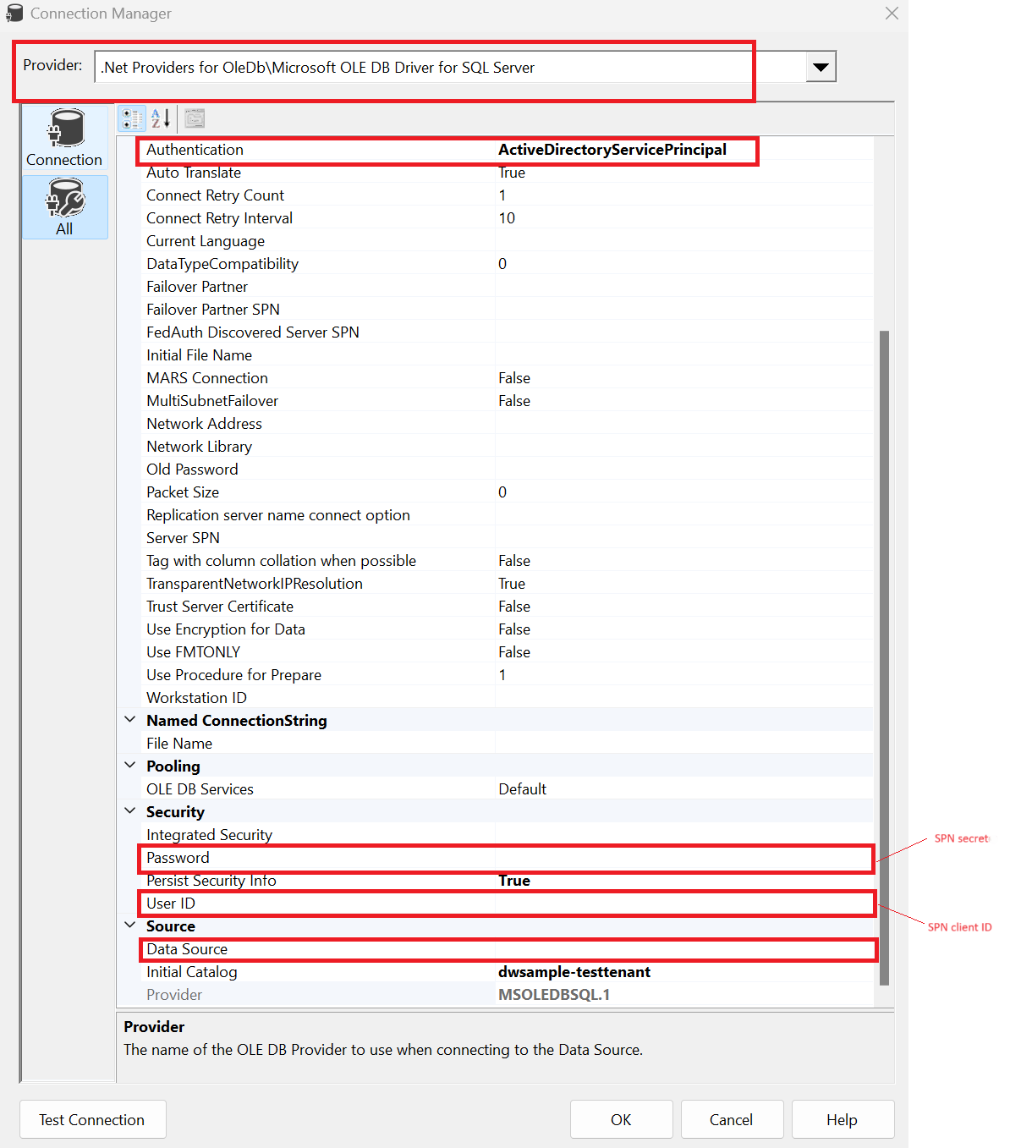The width and height of the screenshot is (1010, 1148).
Task: Open the Provider dropdown list
Action: [820, 67]
